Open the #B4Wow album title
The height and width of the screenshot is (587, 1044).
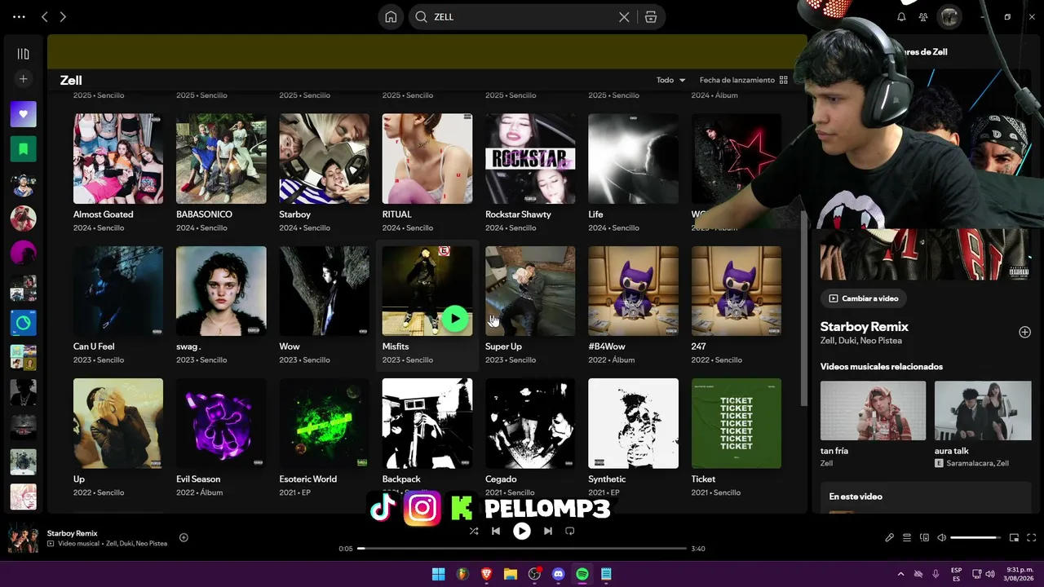607,346
